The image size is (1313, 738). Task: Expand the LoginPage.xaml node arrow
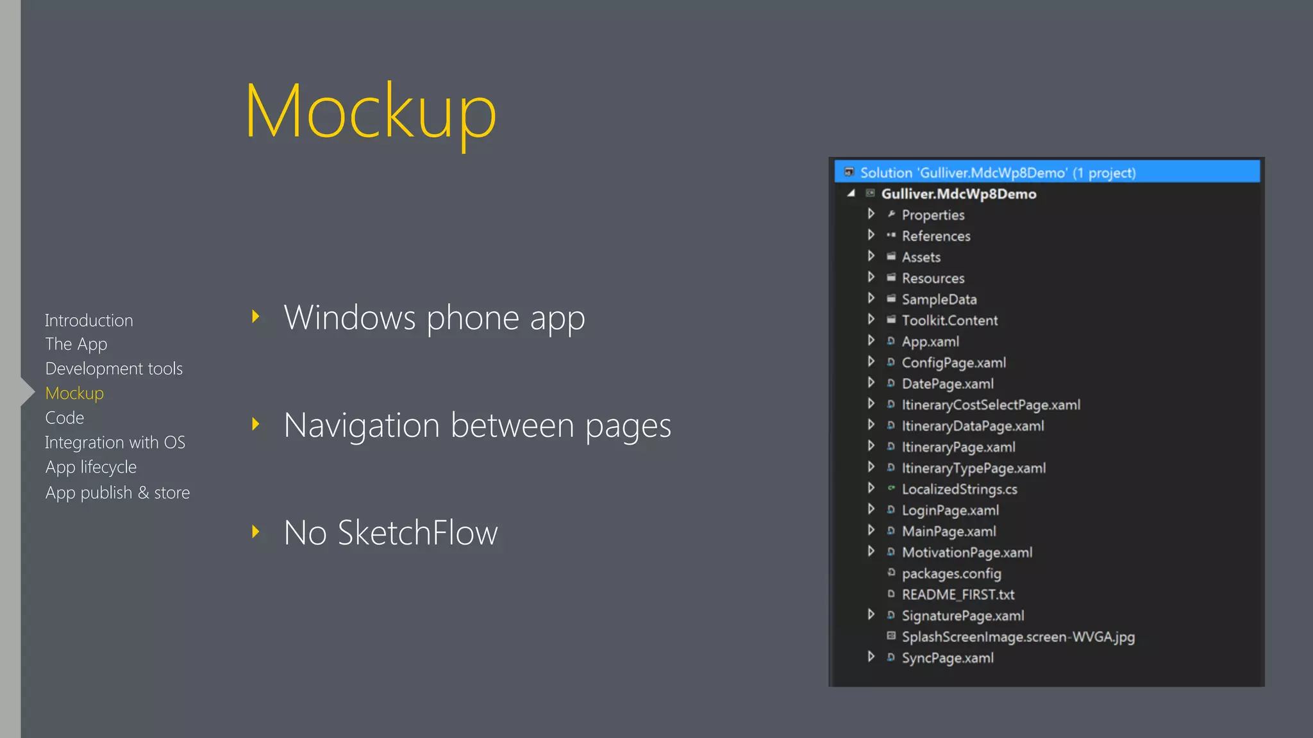point(871,509)
